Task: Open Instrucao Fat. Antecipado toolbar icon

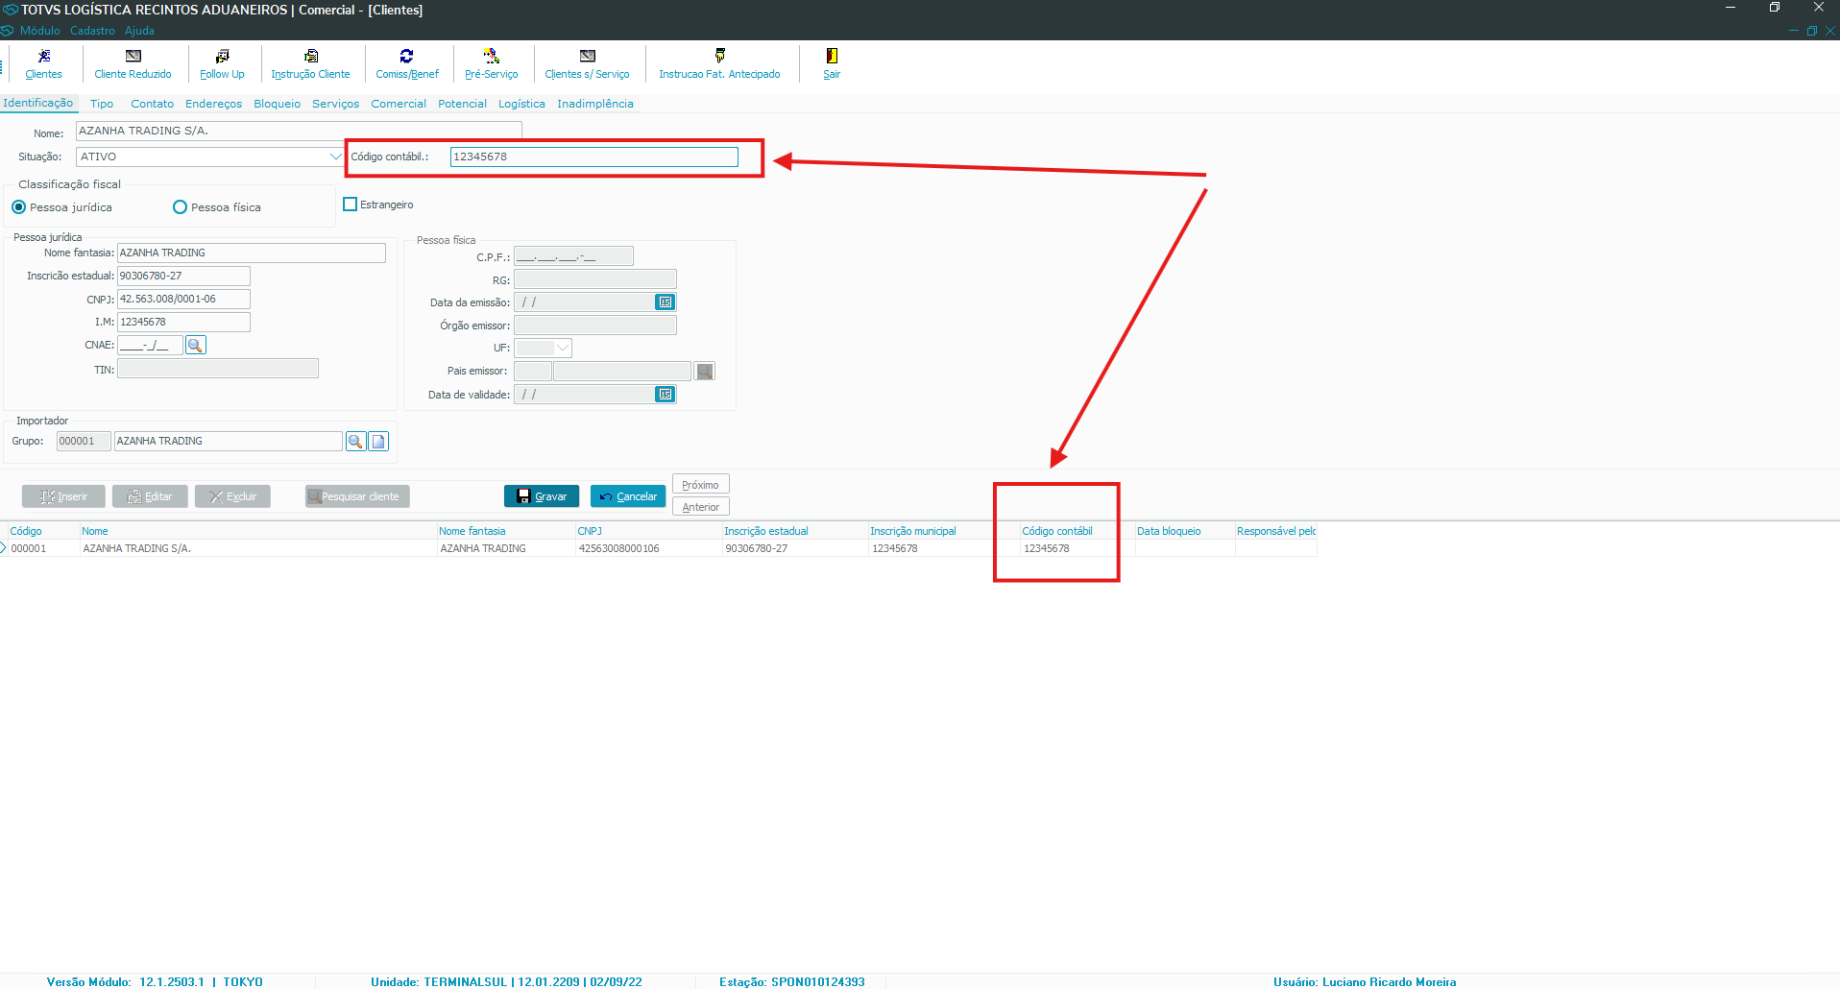Action: click(719, 64)
